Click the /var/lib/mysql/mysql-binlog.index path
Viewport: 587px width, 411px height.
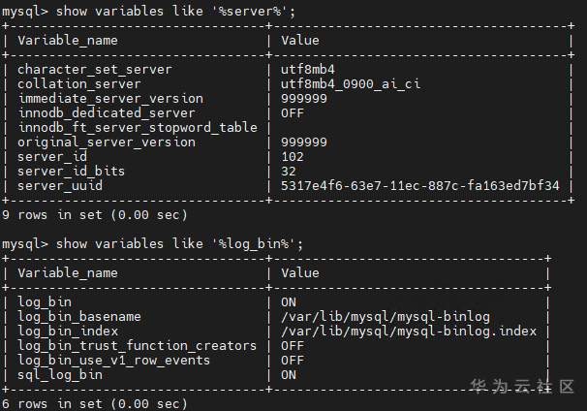point(408,331)
